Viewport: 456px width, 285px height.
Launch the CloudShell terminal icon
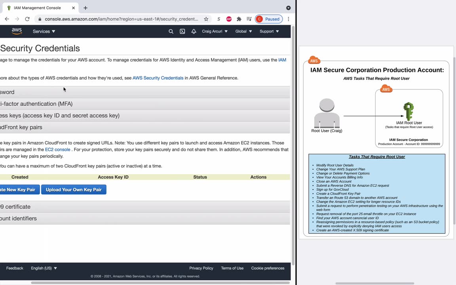click(x=182, y=31)
